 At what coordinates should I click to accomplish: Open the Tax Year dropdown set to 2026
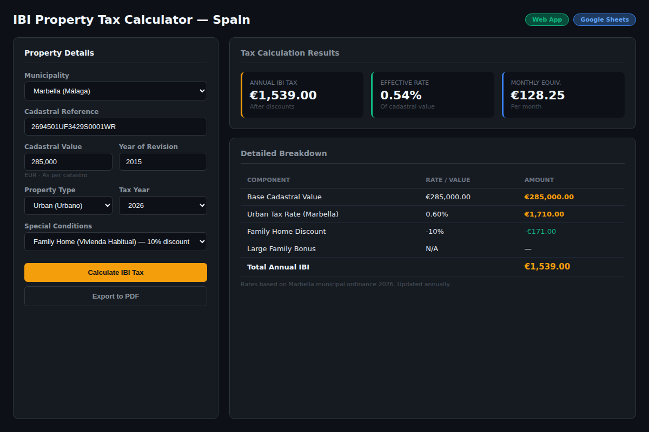163,205
